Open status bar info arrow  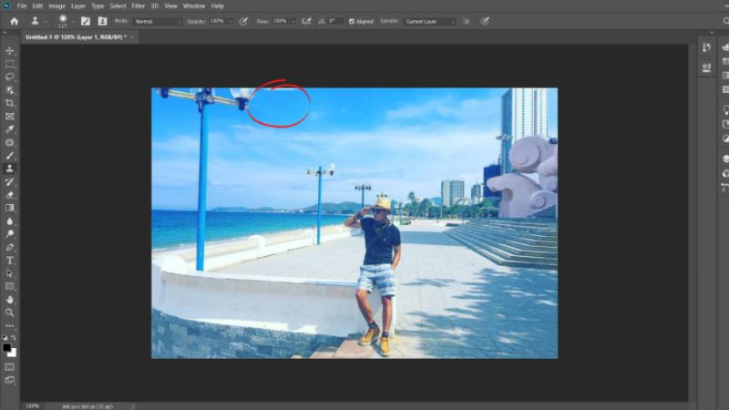point(133,406)
